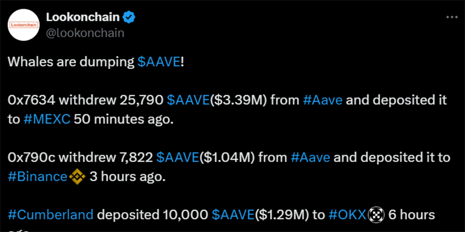Click $AAVE cashtag after 25,790
The height and width of the screenshot is (232, 465).
188,100
